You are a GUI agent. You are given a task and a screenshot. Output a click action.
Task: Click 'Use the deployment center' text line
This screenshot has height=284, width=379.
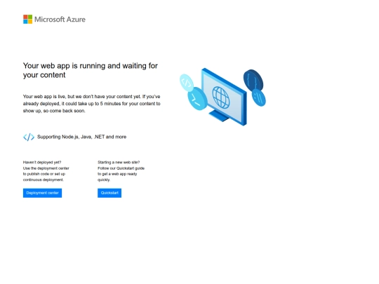point(46,168)
